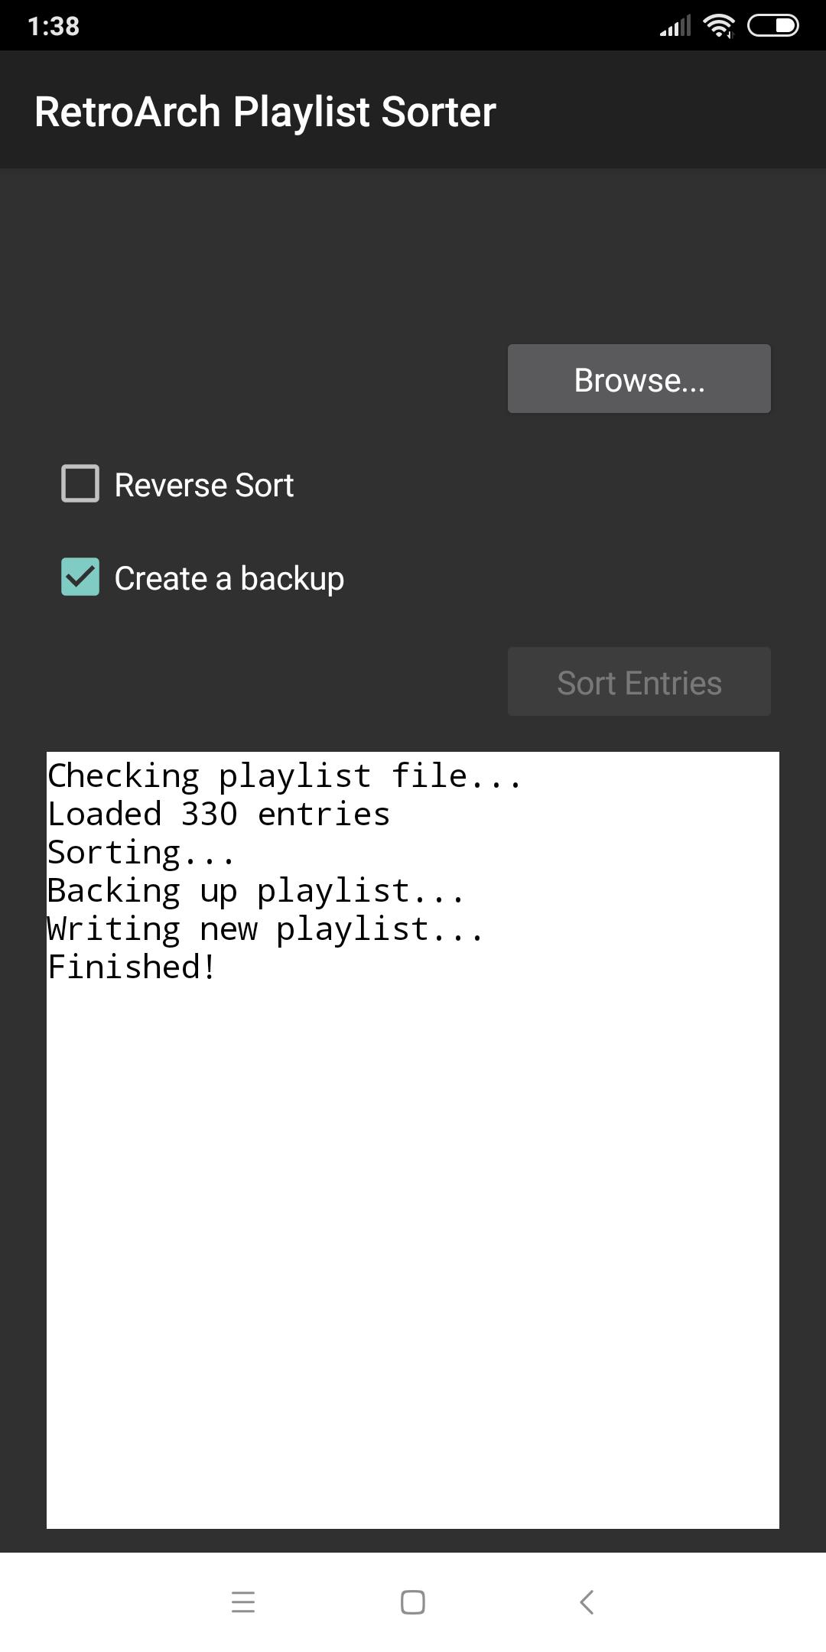The width and height of the screenshot is (826, 1652).
Task: Tap the Create a backup label text
Action: click(x=229, y=578)
